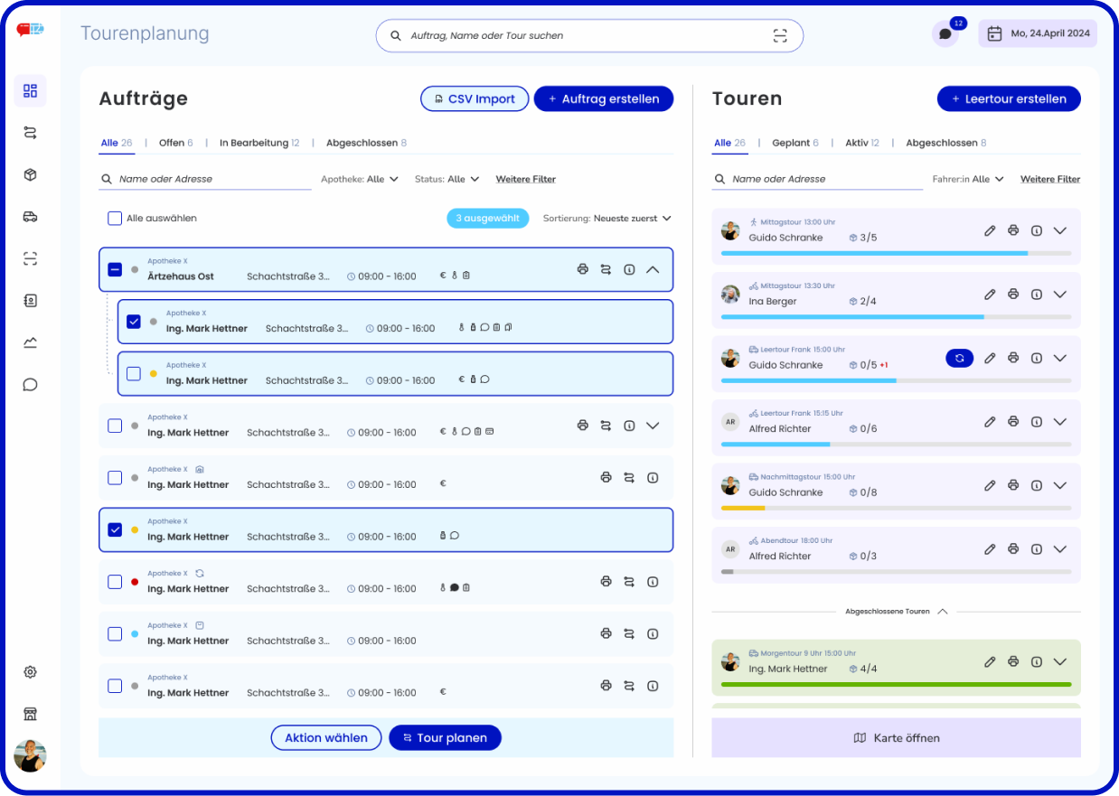The height and width of the screenshot is (796, 1119).
Task: Check the Alle auswählen checkbox
Action: pos(115,218)
